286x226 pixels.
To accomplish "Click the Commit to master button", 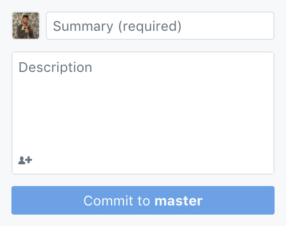I will click(143, 200).
